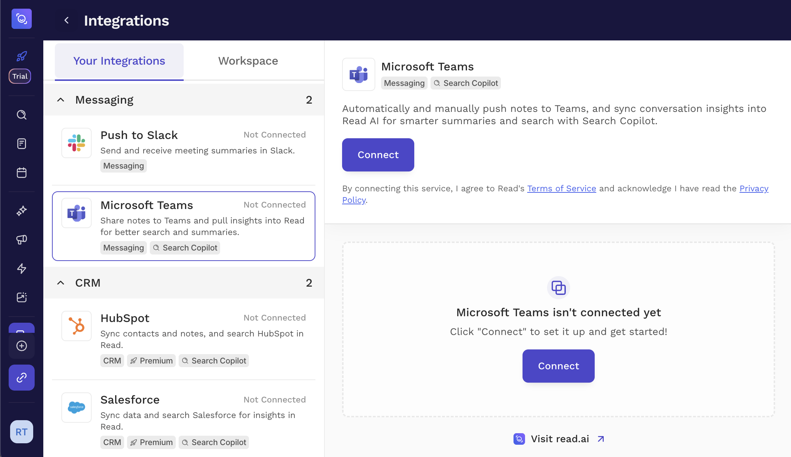Screen dimensions: 791x457
Task: Select the Your Integrations tab
Action: (119, 61)
